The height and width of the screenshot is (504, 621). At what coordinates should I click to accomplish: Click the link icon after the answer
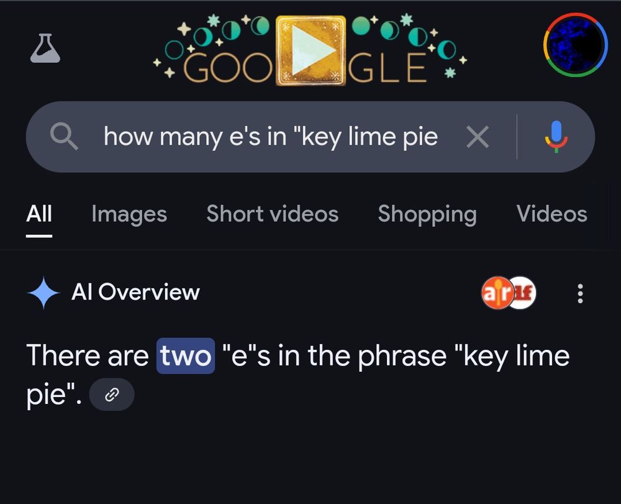click(112, 394)
